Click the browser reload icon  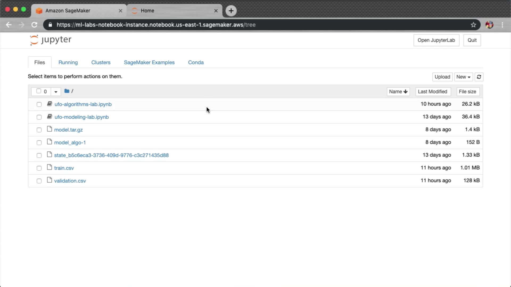point(34,25)
